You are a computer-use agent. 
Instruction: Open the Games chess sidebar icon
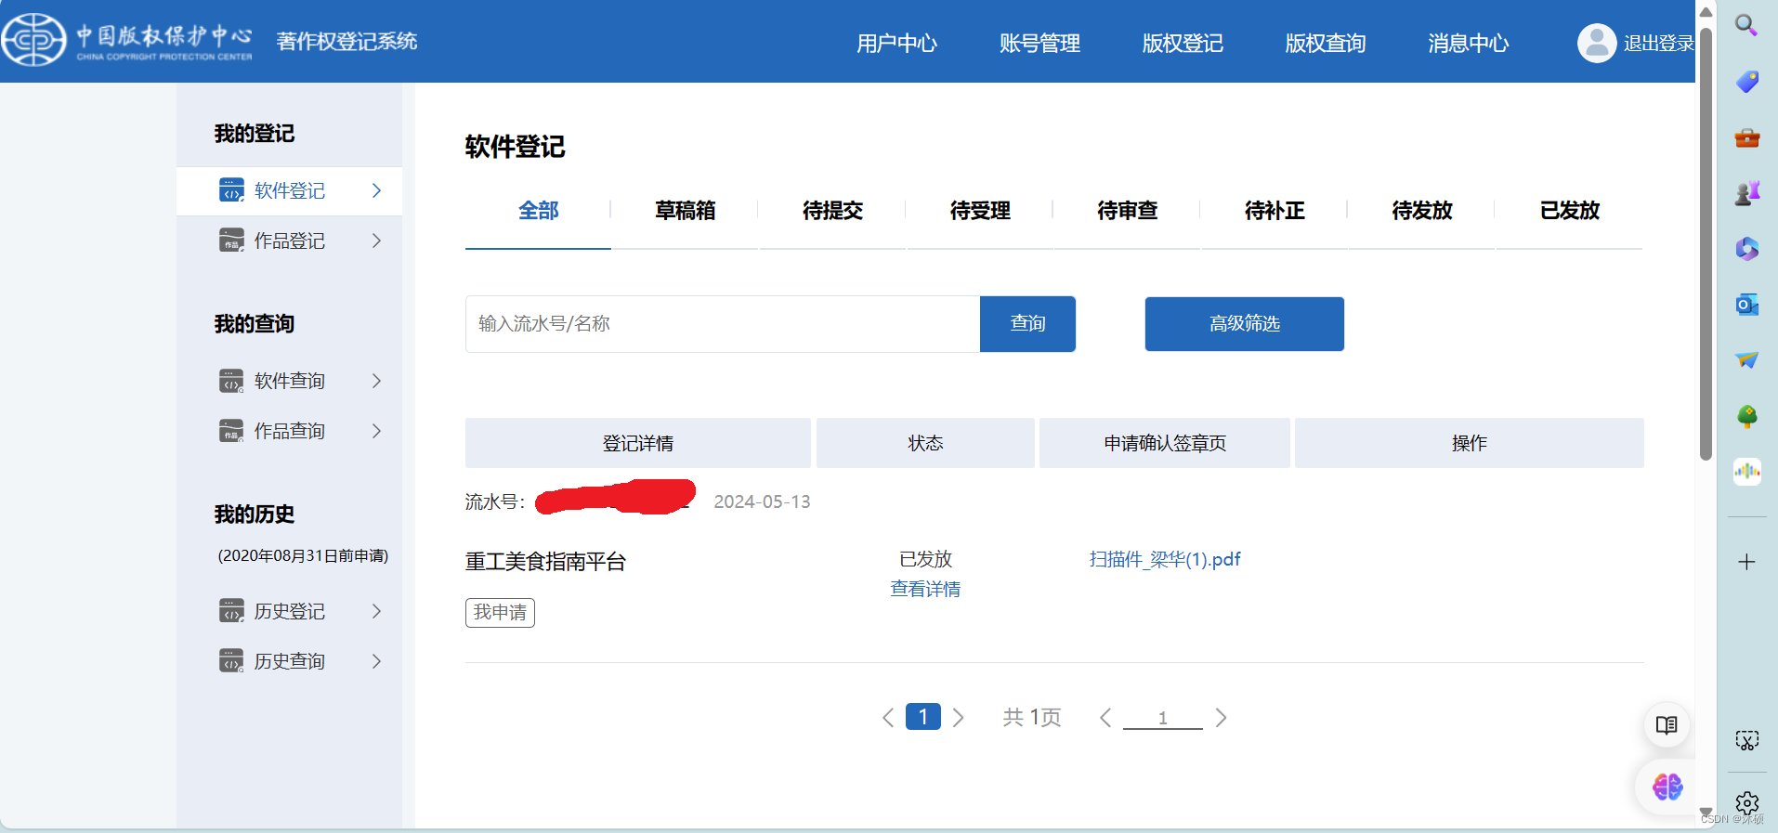(1746, 193)
